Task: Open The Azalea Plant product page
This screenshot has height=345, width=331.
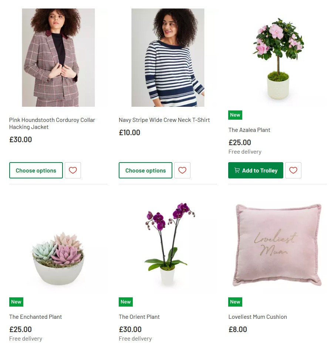Action: (x=249, y=130)
